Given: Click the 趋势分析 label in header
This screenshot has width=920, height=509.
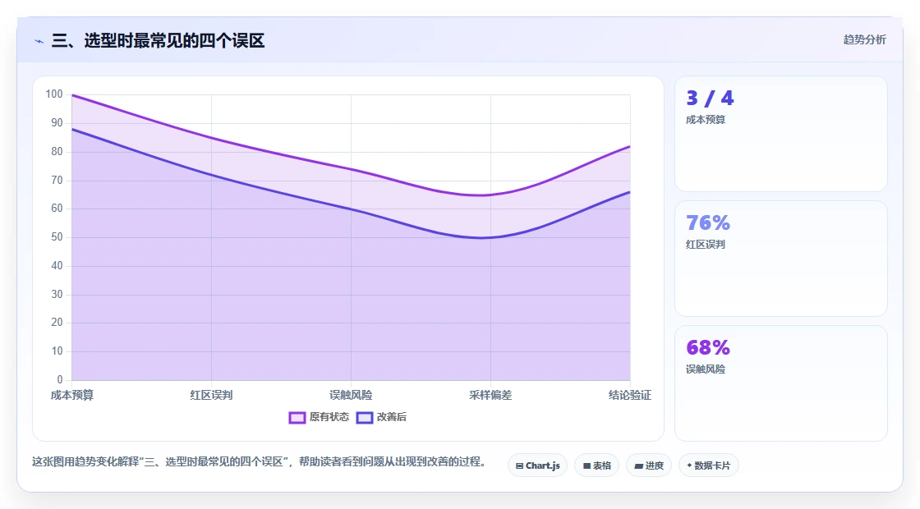Looking at the screenshot, I should [864, 39].
